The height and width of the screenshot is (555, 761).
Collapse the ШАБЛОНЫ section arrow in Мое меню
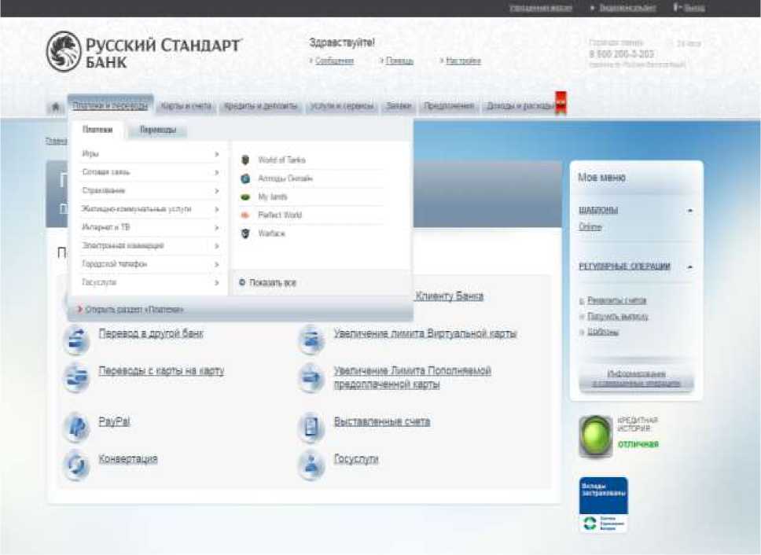689,211
